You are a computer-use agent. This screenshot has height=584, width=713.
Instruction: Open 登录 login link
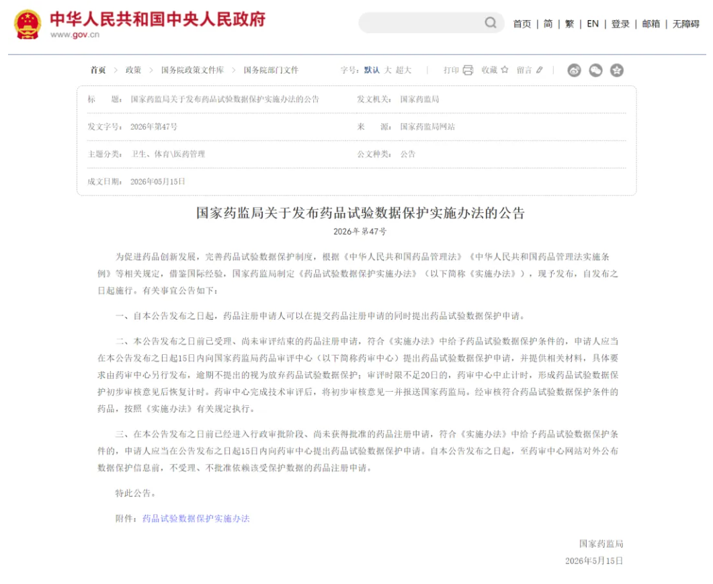[x=620, y=24]
